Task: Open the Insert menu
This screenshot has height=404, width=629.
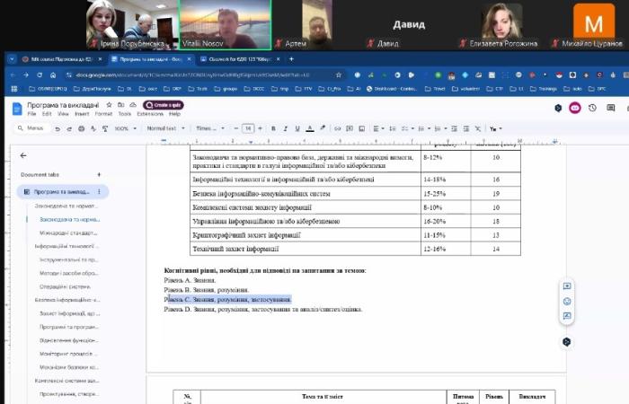Action: click(82, 114)
